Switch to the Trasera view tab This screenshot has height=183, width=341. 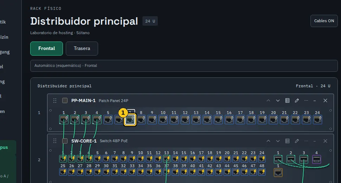click(x=82, y=49)
